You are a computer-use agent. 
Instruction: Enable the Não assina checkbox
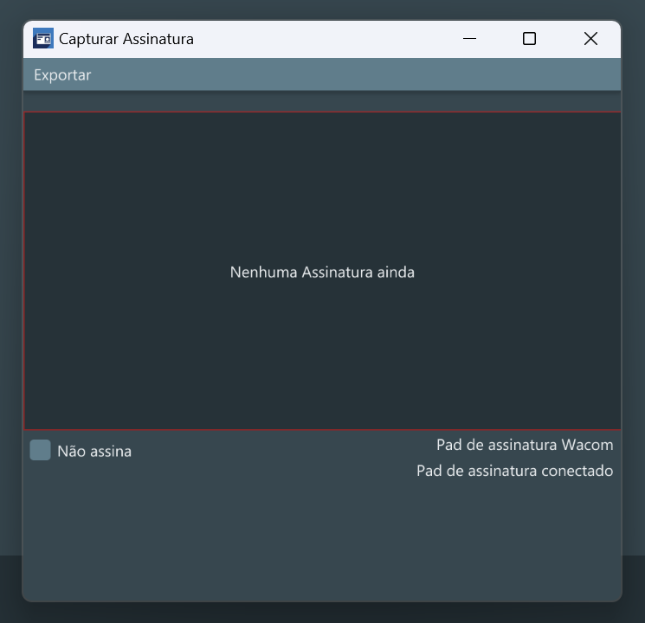41,450
